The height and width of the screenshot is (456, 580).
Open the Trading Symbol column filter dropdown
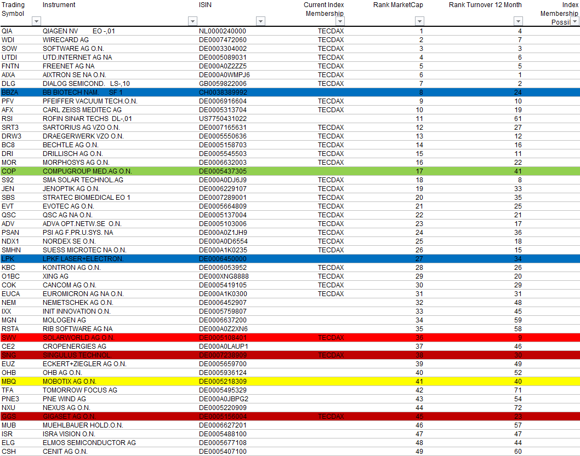36,21
